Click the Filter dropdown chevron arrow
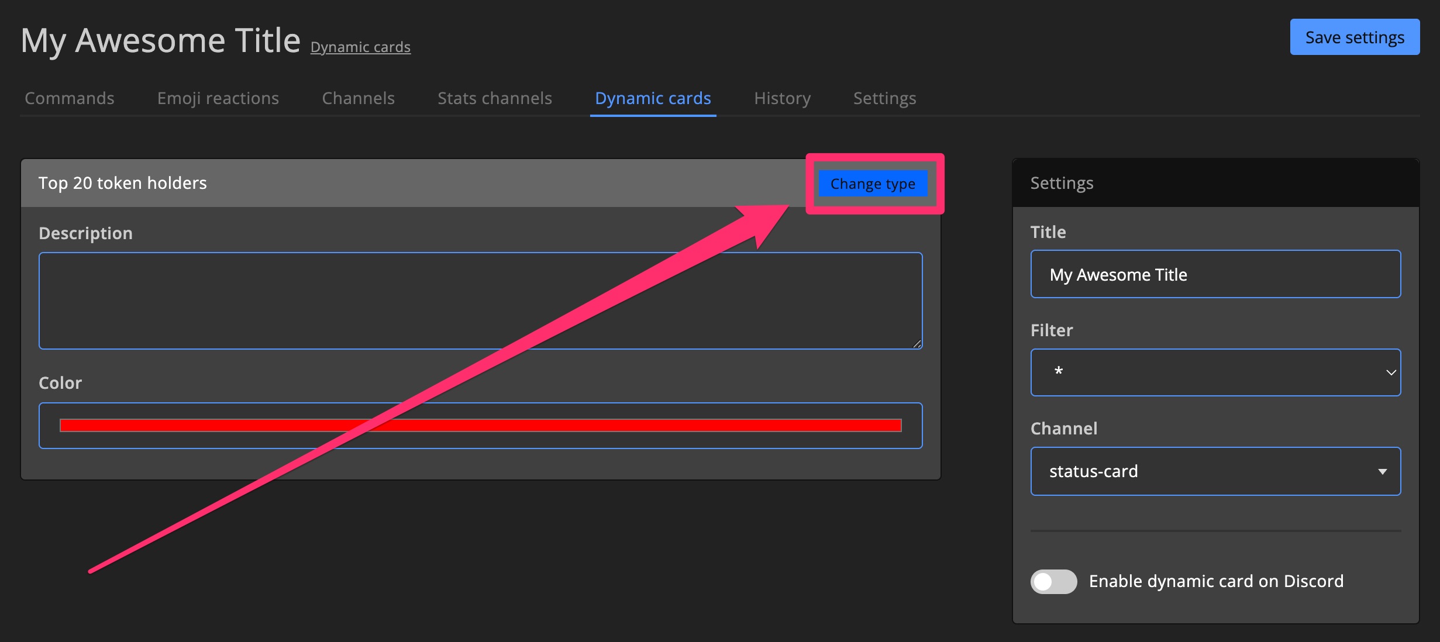 pyautogui.click(x=1391, y=372)
